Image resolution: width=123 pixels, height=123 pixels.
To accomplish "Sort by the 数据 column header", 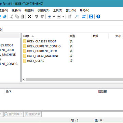I will (x=100, y=36).
